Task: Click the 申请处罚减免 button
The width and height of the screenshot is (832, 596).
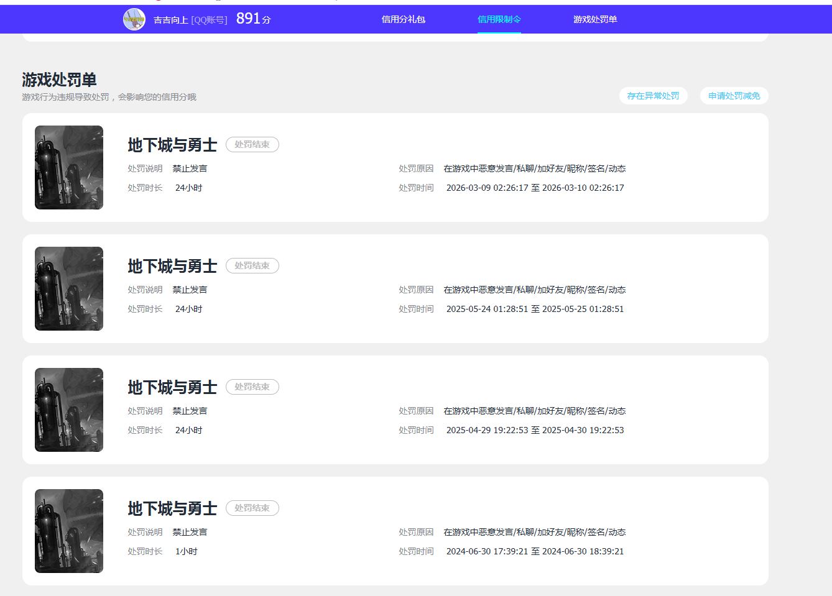Action: 734,96
